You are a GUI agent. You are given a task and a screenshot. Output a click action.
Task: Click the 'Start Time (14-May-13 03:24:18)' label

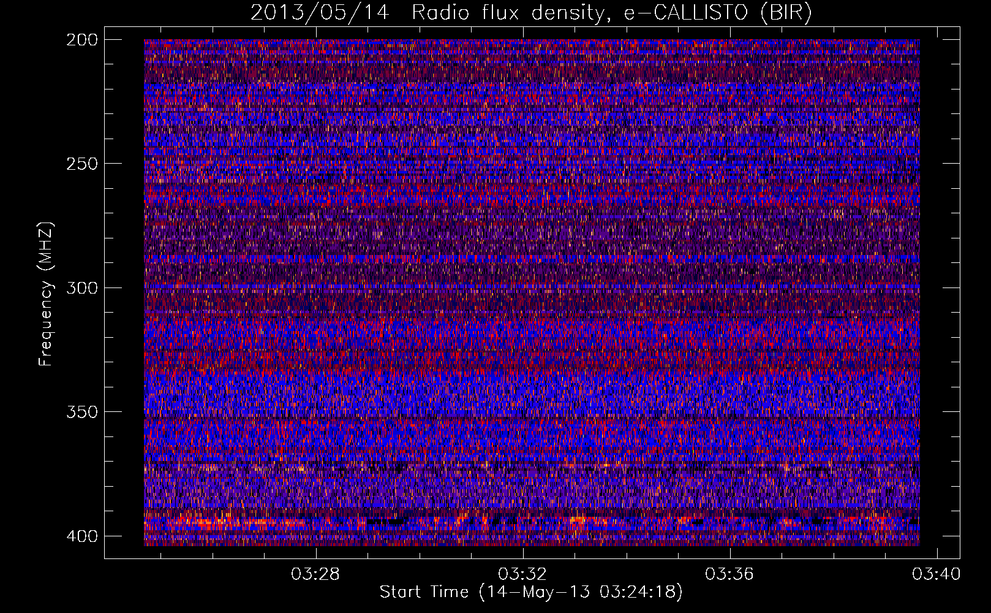(531, 592)
